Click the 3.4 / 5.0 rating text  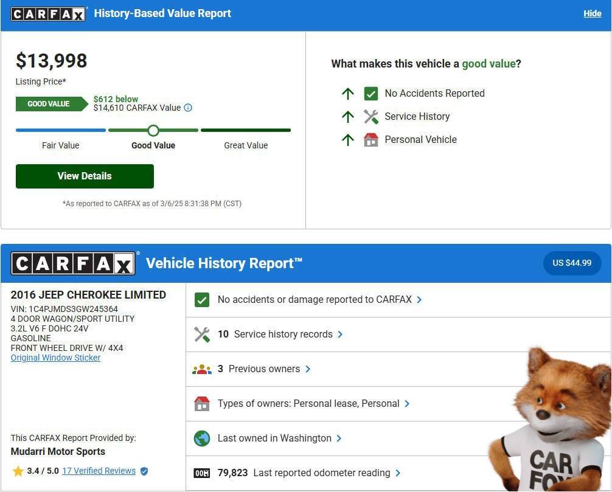tap(43, 471)
